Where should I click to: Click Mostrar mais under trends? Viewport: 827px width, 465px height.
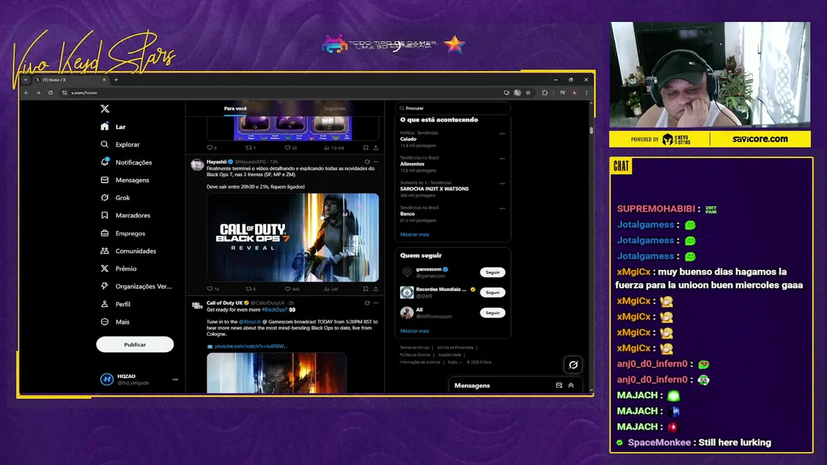pyautogui.click(x=414, y=234)
